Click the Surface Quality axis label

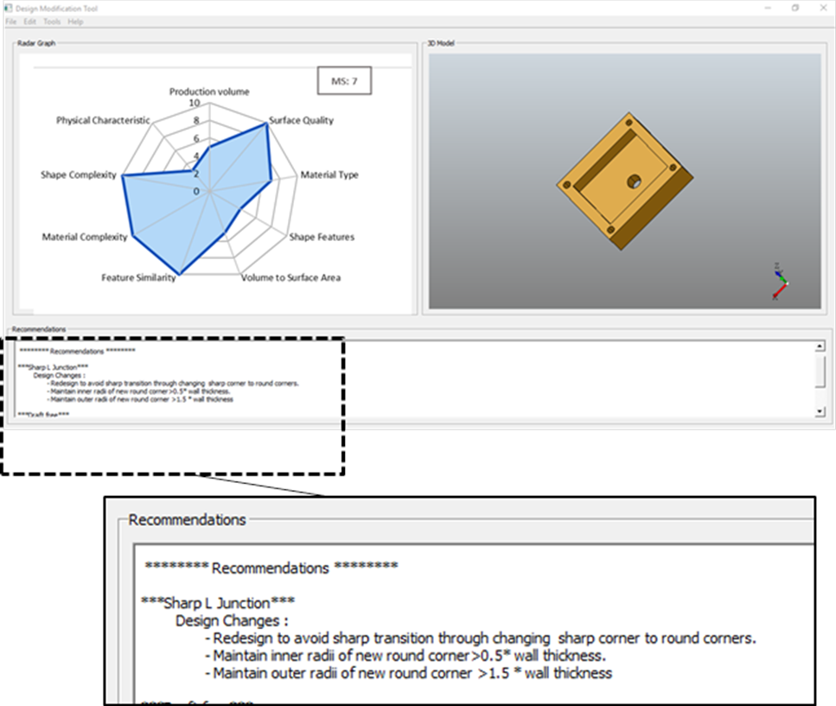pos(301,120)
